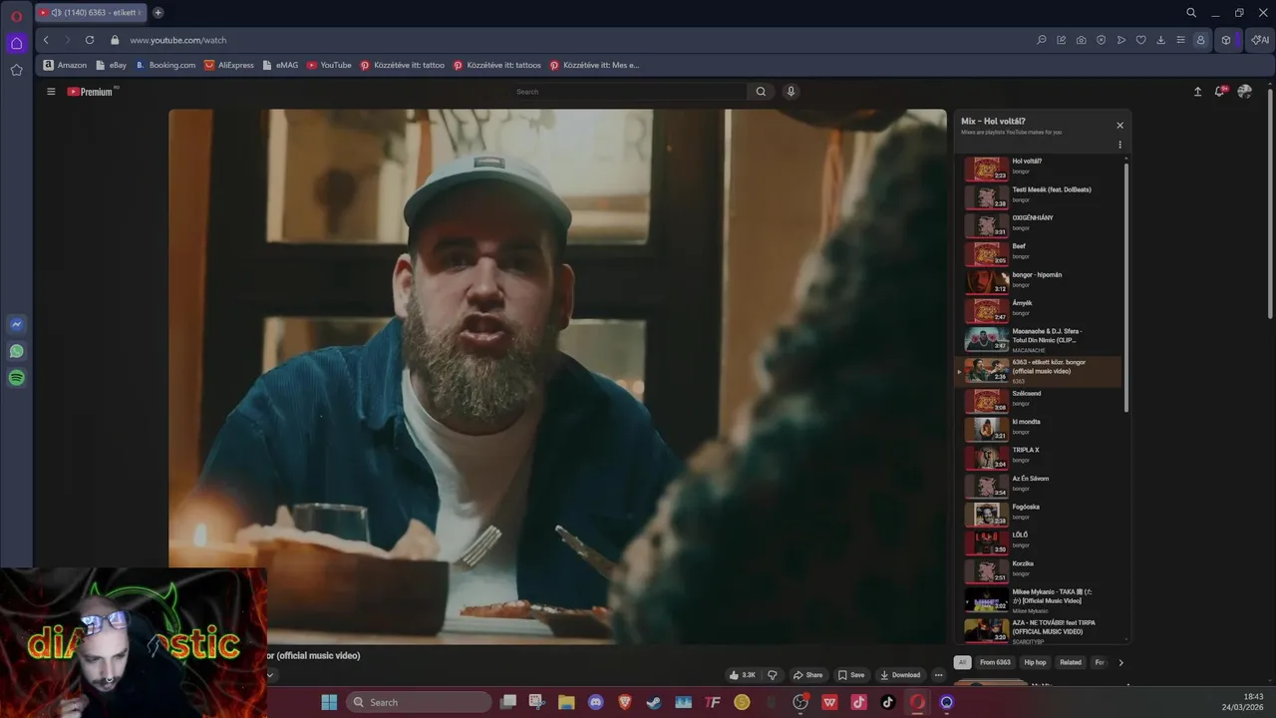Viewport: 1276px width, 718px height.
Task: Select the Hip hop chip
Action: point(1035,662)
